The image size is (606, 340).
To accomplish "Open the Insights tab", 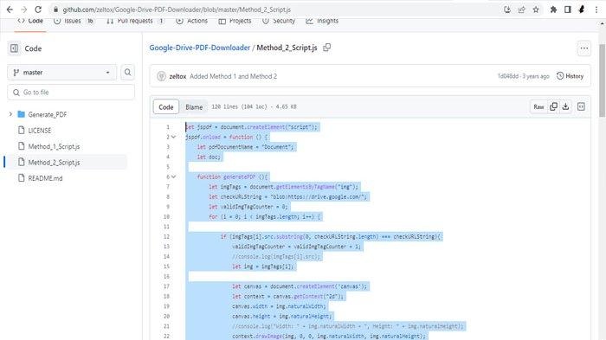I will (322, 21).
